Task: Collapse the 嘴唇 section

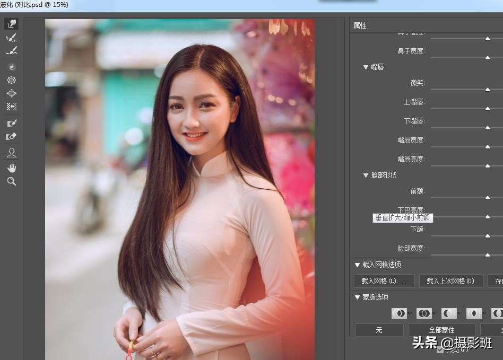Action: click(366, 67)
